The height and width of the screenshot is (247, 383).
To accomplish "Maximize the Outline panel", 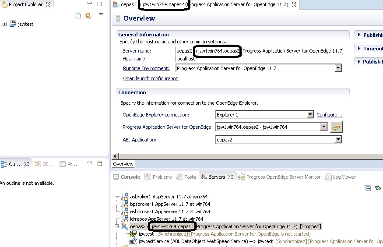I will (100, 164).
